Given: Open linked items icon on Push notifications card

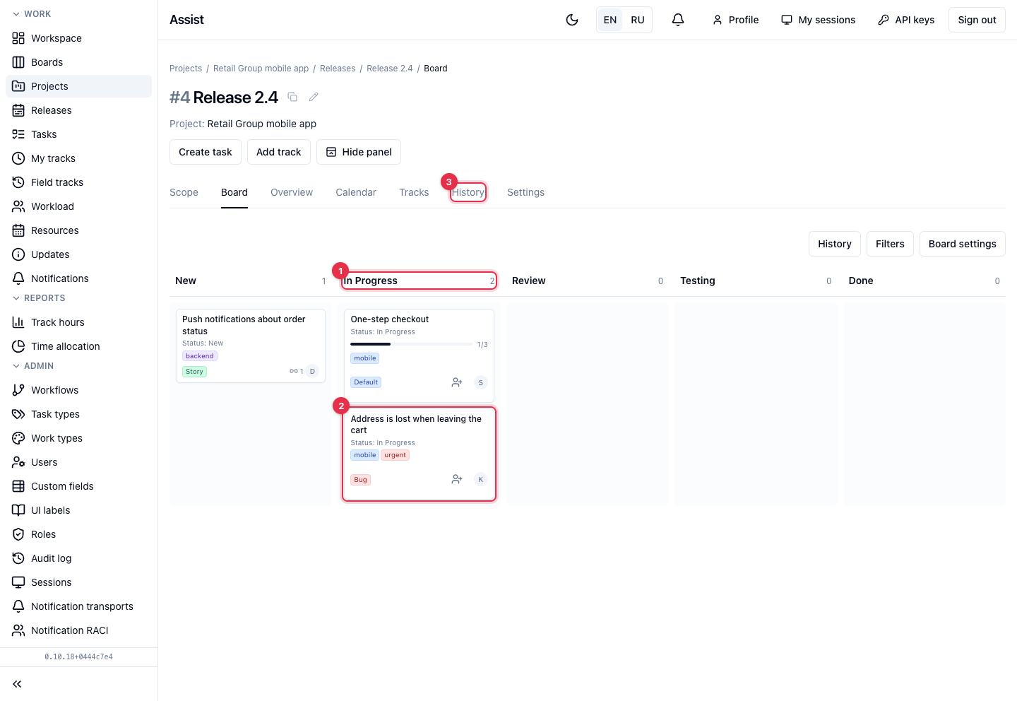Looking at the screenshot, I should coord(297,371).
